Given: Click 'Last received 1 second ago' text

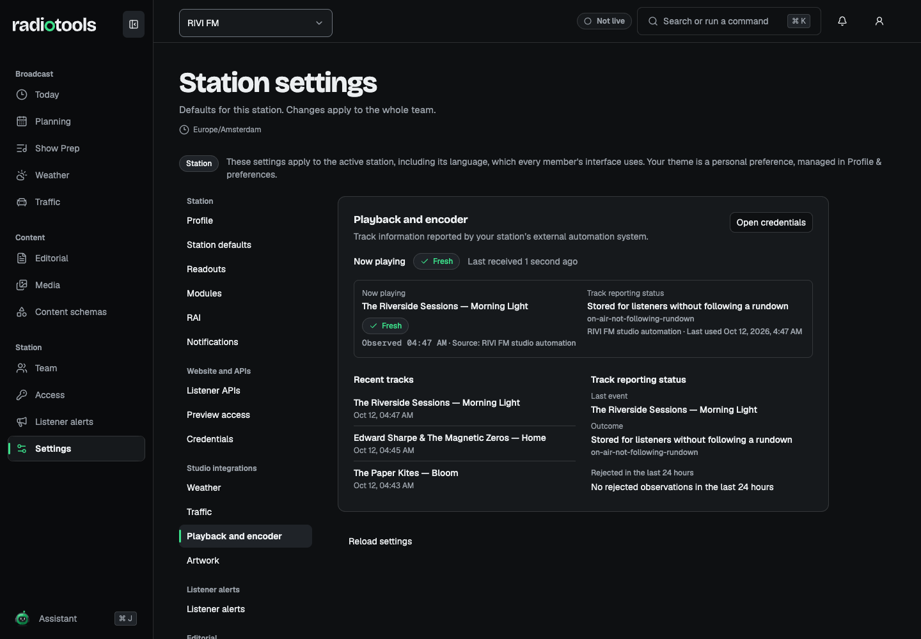Looking at the screenshot, I should [523, 261].
